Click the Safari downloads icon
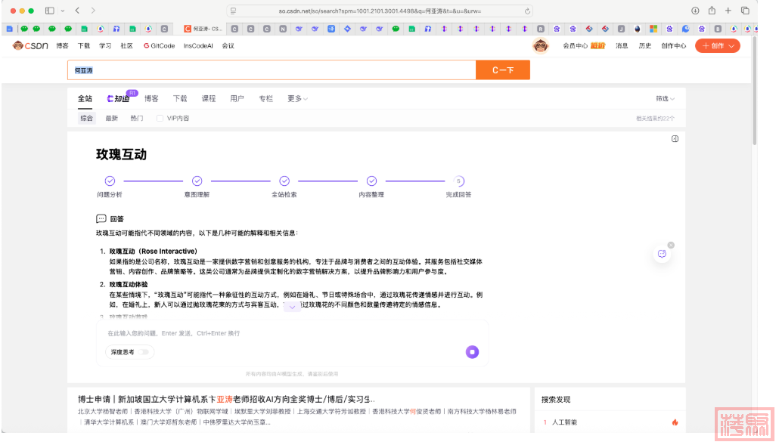 click(695, 11)
